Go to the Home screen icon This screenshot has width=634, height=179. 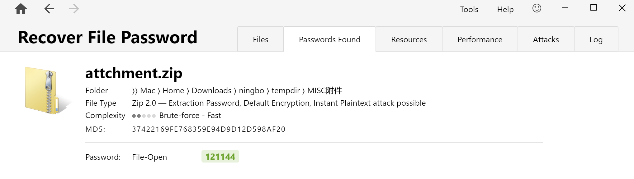pos(21,9)
